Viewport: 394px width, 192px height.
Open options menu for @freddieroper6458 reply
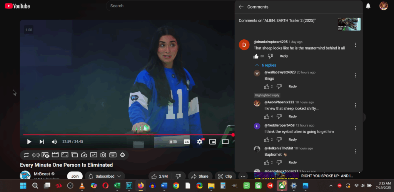coord(355,128)
